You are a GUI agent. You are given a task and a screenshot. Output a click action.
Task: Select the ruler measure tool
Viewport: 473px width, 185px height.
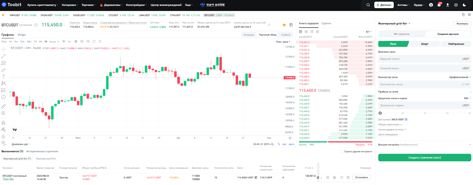tap(4, 106)
